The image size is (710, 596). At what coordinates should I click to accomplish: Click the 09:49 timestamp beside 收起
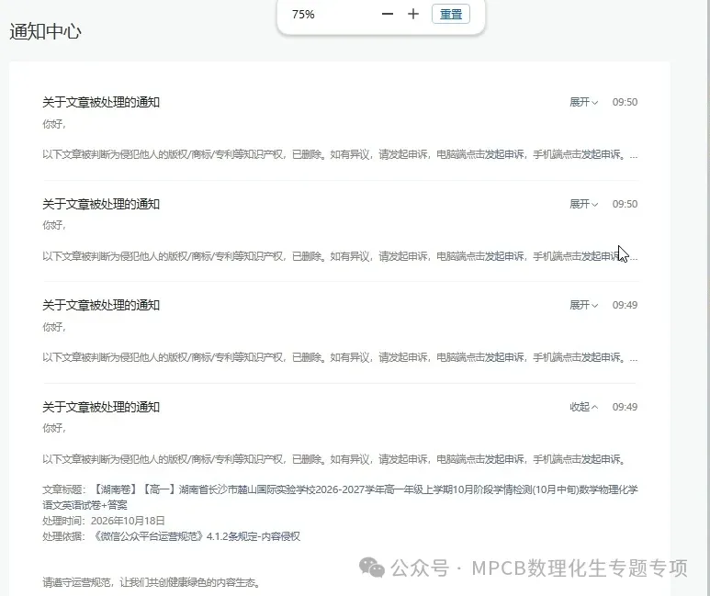pos(625,407)
